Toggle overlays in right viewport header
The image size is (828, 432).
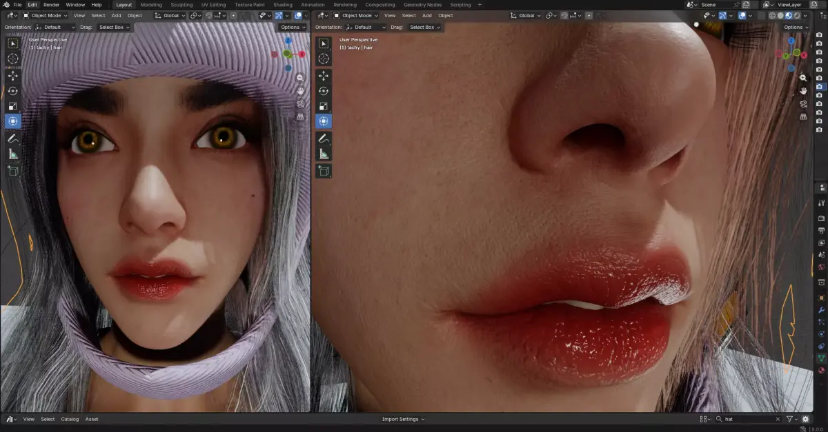click(x=742, y=15)
